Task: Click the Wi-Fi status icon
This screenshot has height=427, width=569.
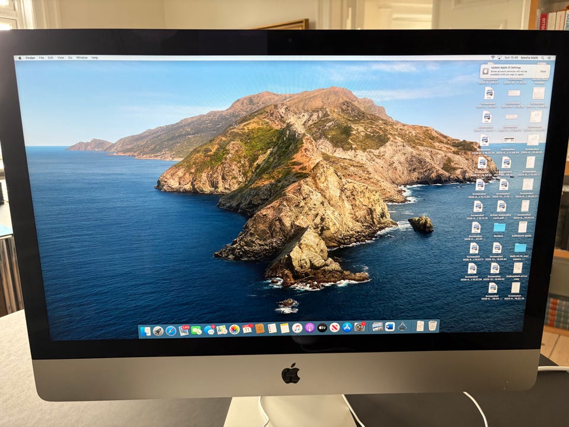Action: [493, 58]
